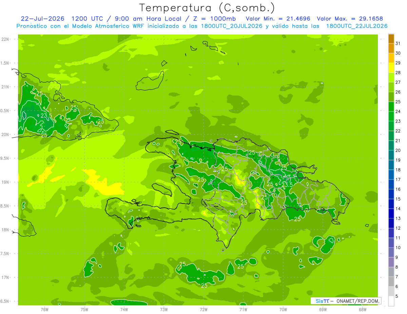This screenshot has width=407, height=314.
Task: Click the "23.5" contour label over Cuba
Action: tap(46, 116)
